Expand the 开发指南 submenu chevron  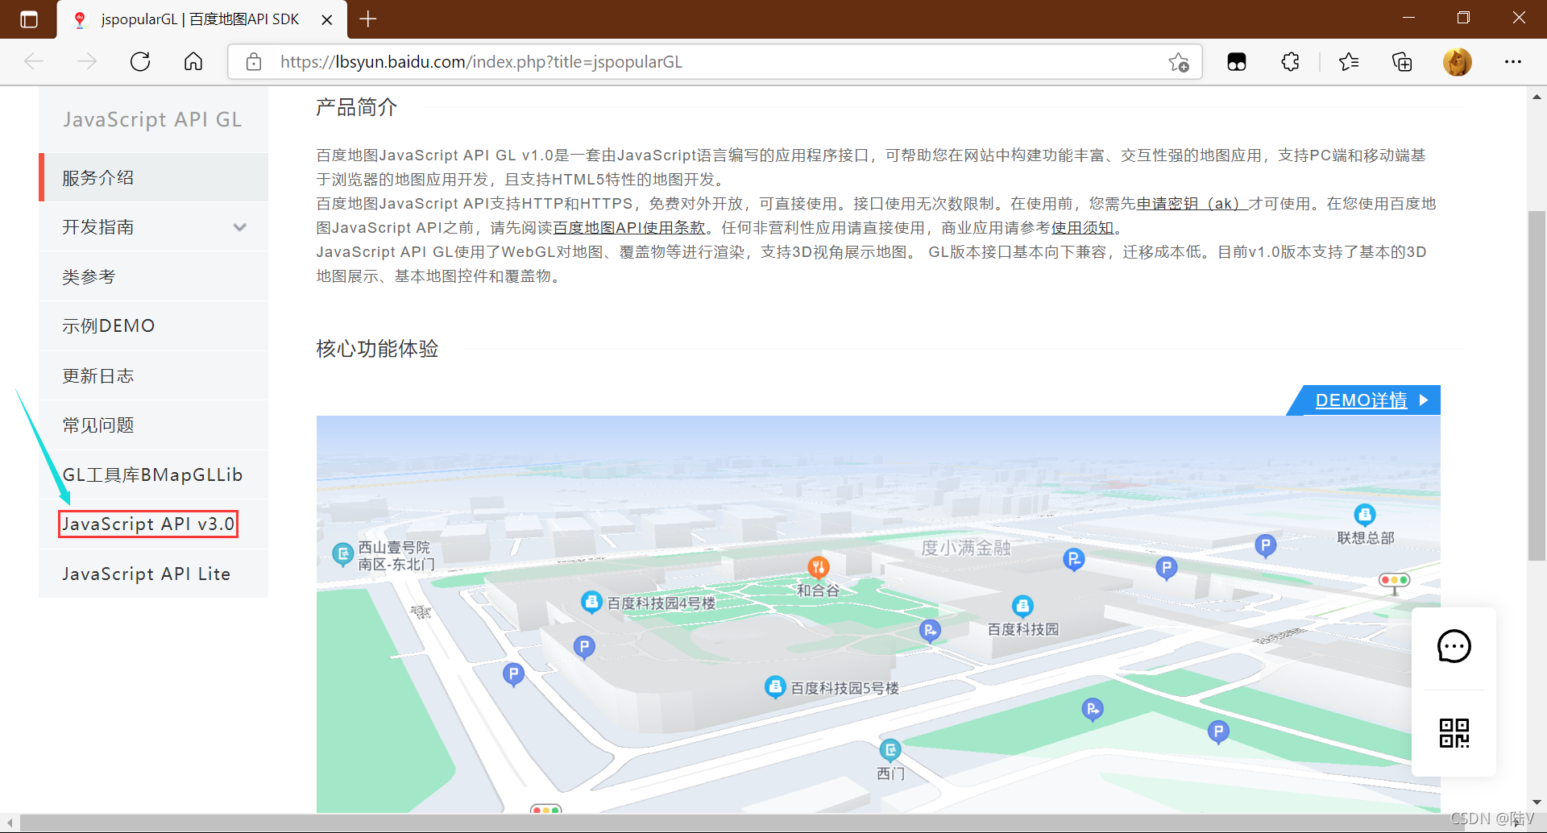(x=239, y=227)
